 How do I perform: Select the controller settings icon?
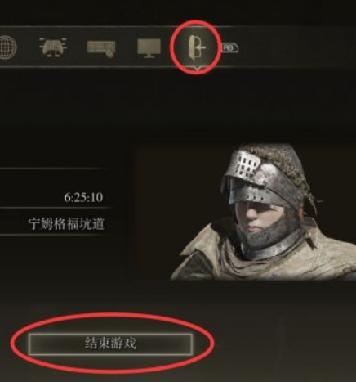(x=53, y=47)
